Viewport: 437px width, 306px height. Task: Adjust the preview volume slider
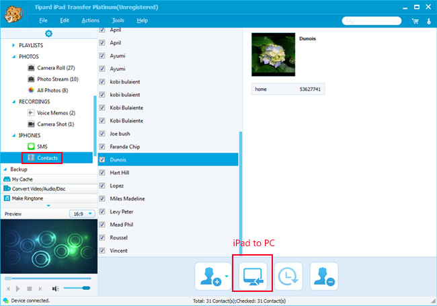[x=77, y=288]
